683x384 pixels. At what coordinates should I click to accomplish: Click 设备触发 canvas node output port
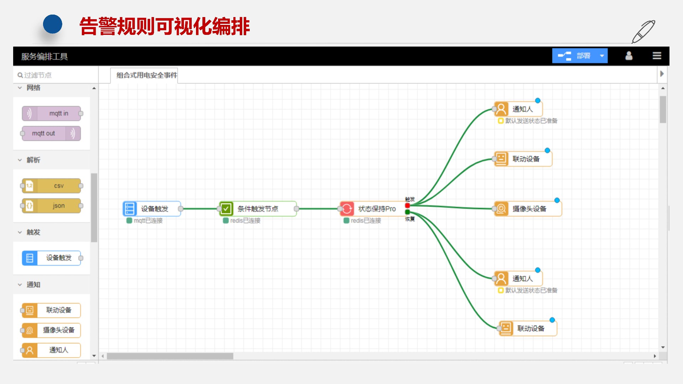coord(181,209)
